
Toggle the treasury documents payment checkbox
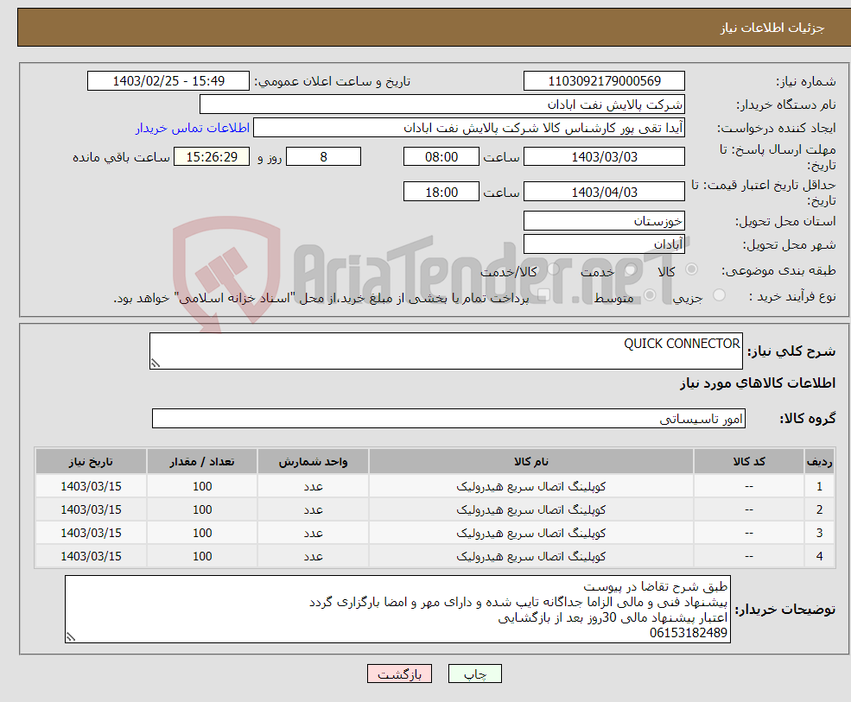[x=543, y=295]
